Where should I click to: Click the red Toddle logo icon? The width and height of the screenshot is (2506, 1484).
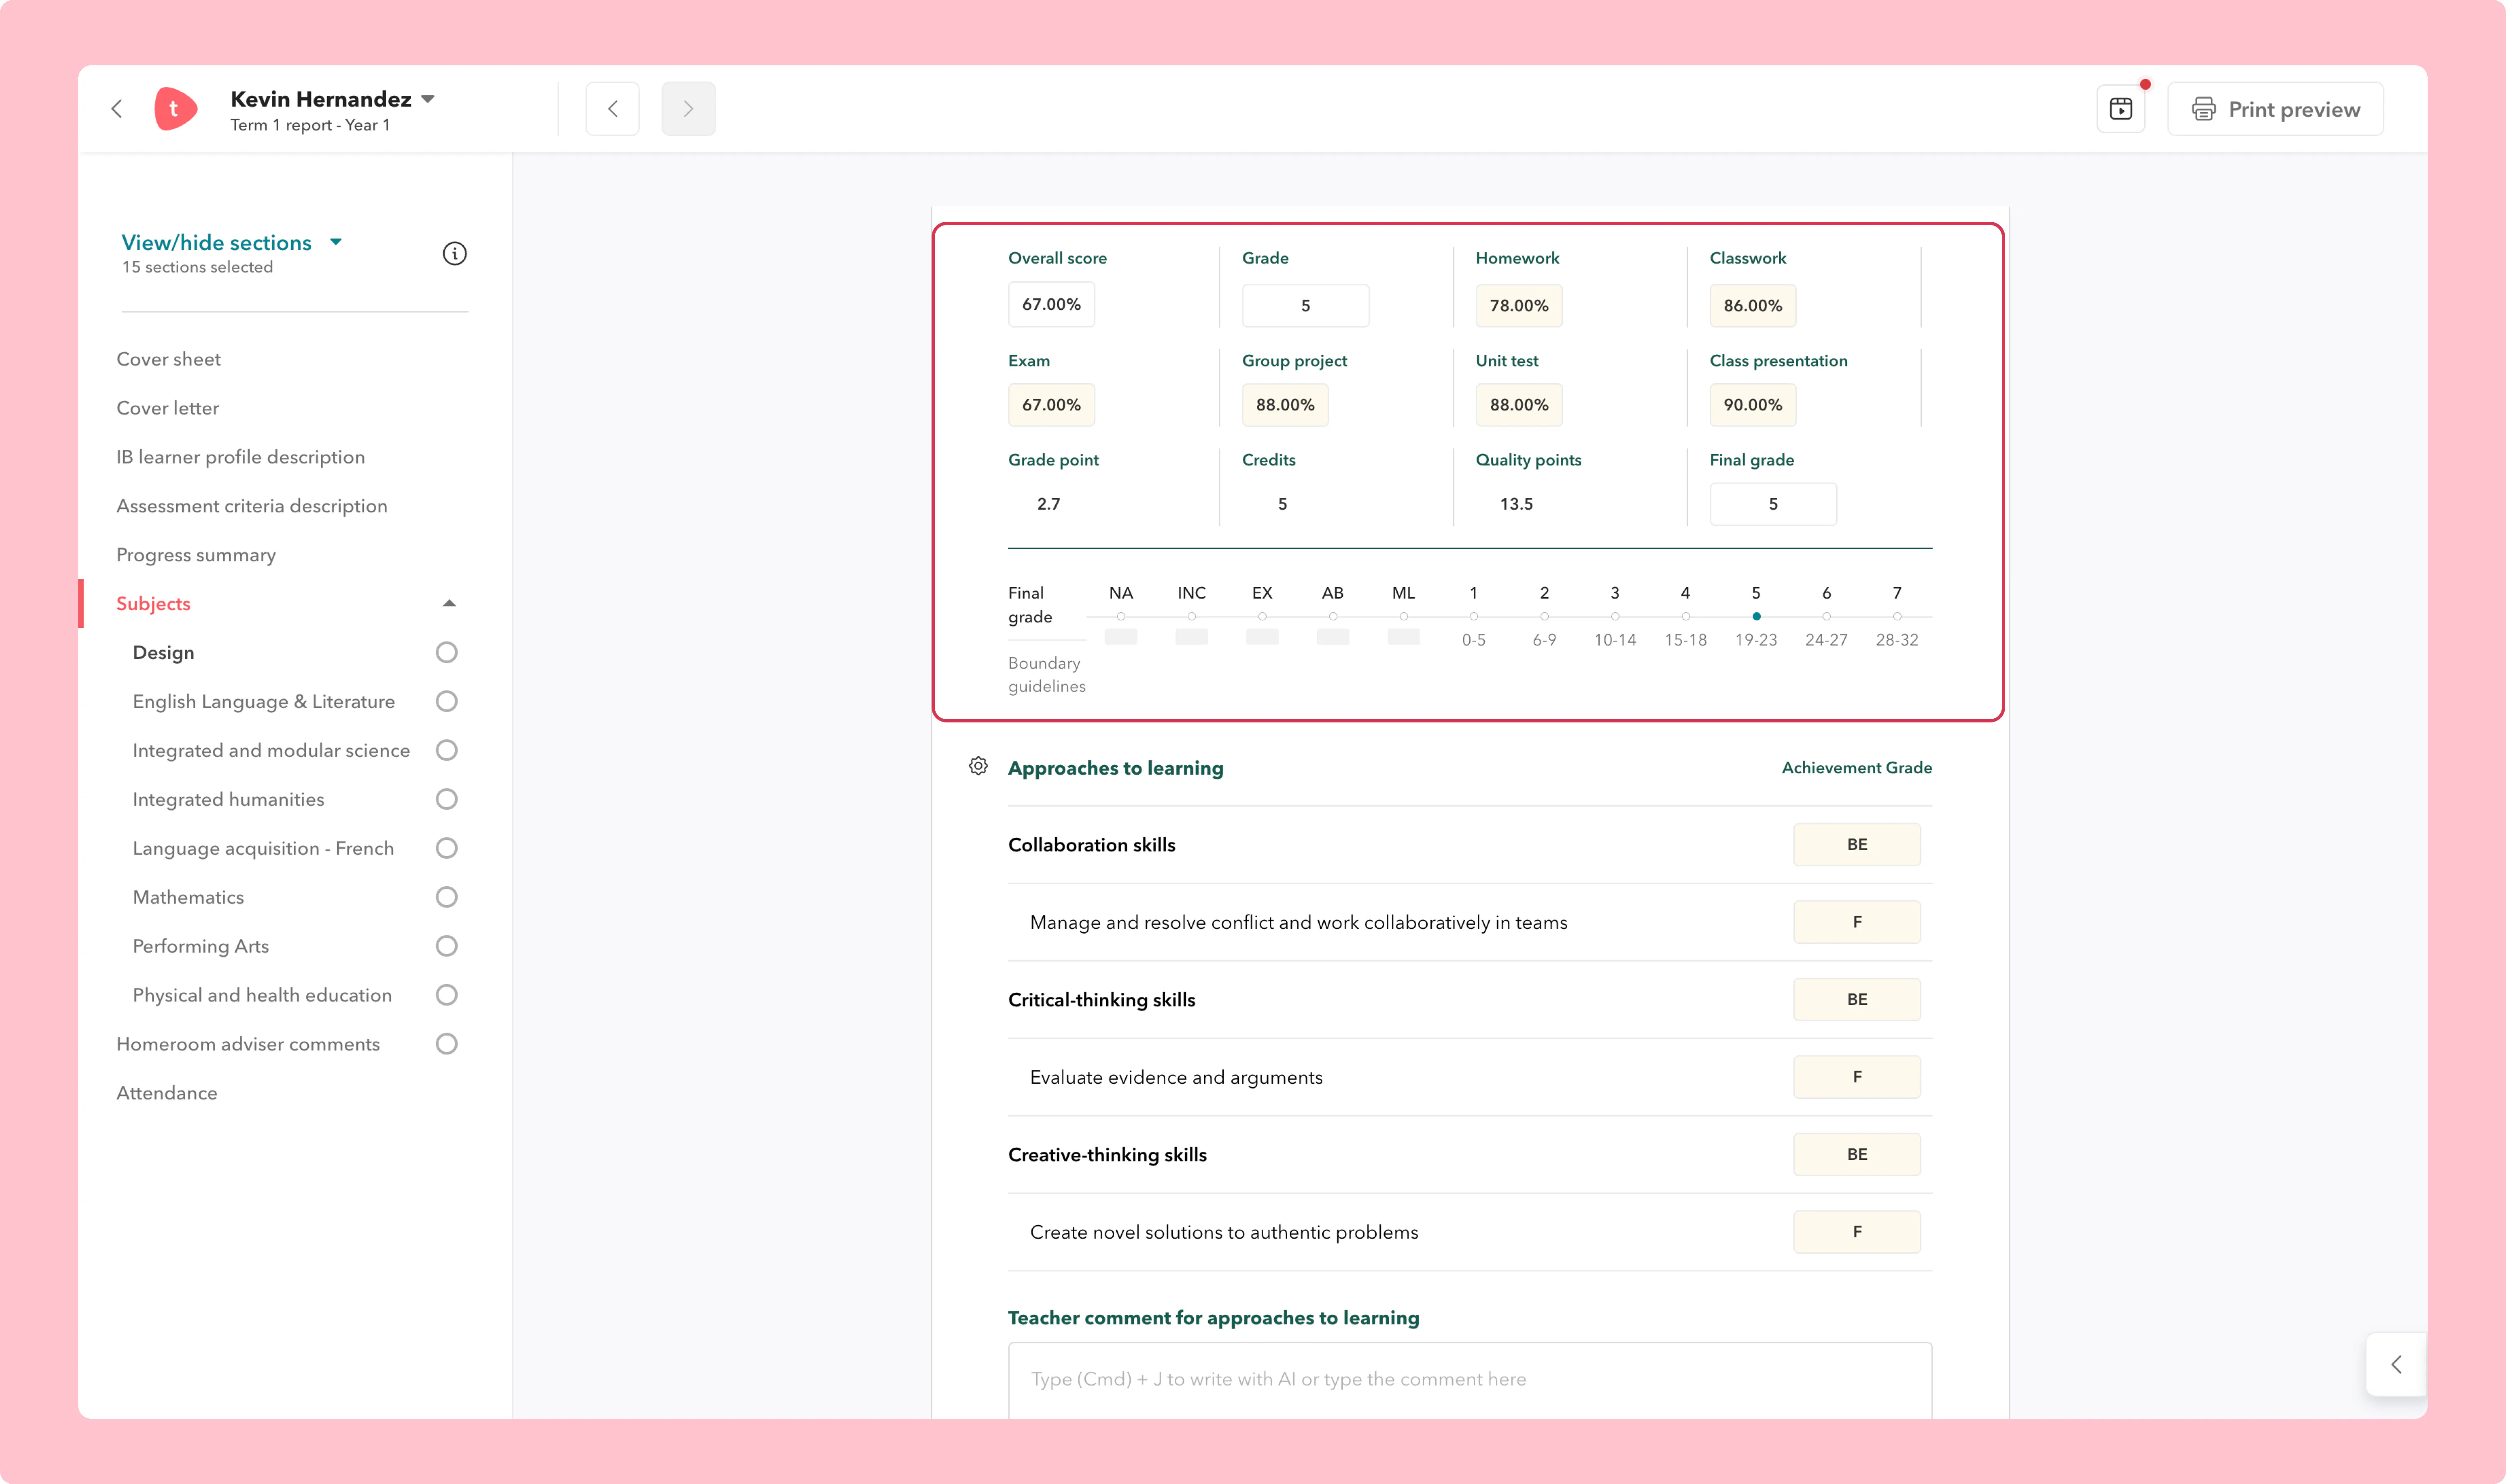(175, 109)
